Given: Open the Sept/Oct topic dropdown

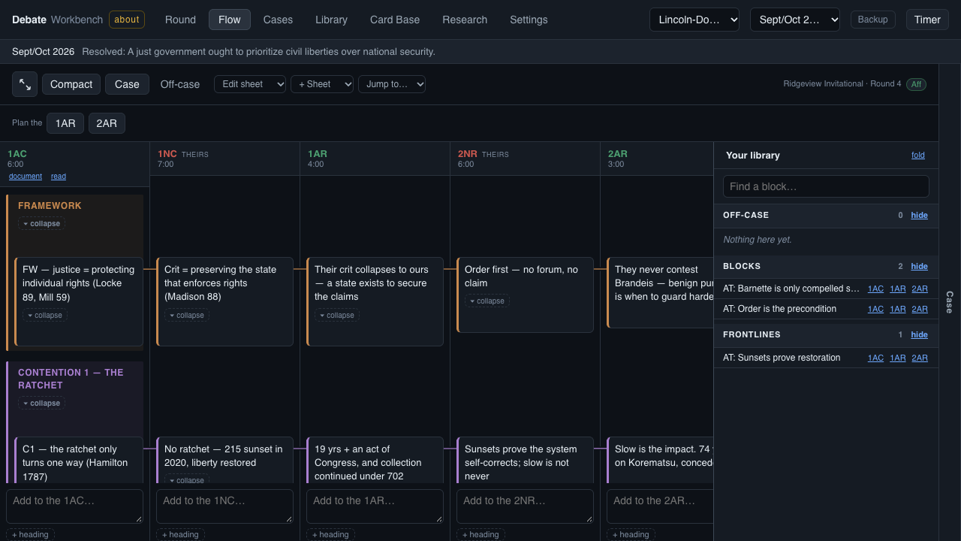Looking at the screenshot, I should 795,20.
